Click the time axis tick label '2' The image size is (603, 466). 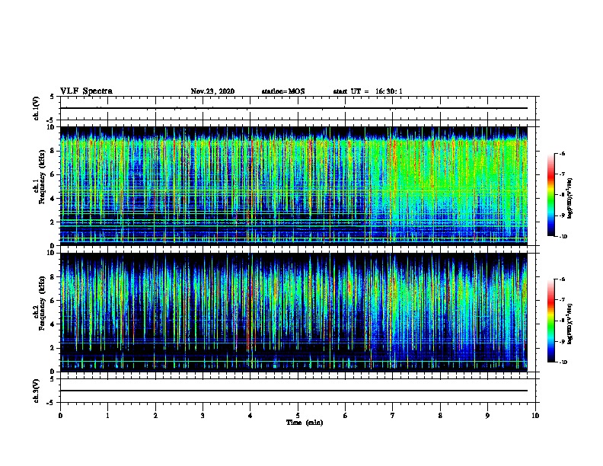[155, 416]
